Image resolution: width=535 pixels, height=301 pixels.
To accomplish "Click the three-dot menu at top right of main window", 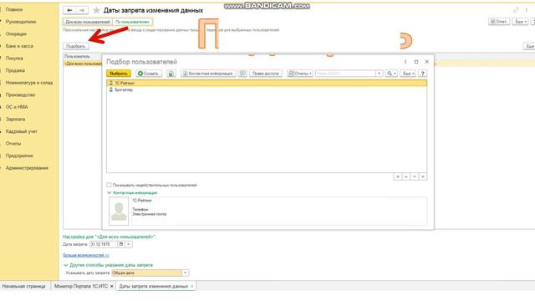I will 527,10.
